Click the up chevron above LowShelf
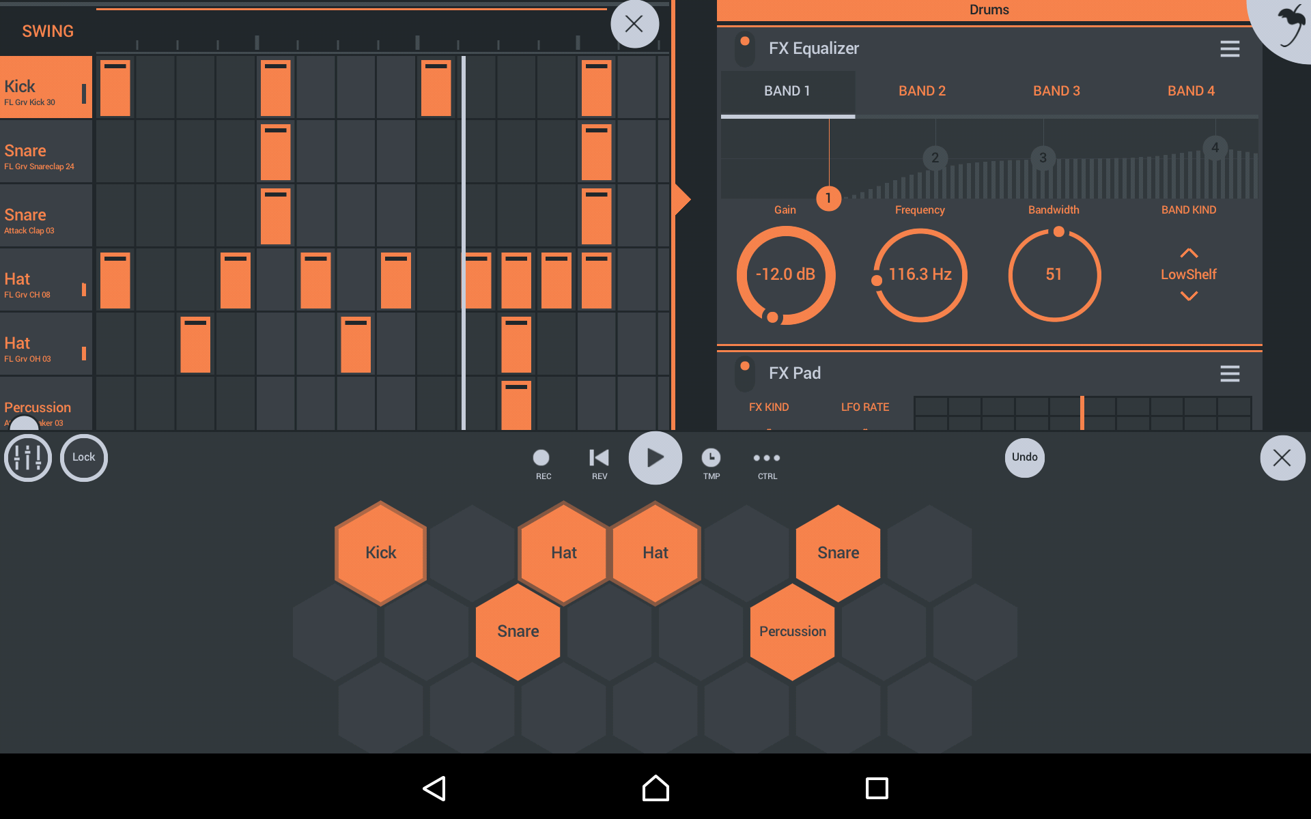 pyautogui.click(x=1189, y=251)
